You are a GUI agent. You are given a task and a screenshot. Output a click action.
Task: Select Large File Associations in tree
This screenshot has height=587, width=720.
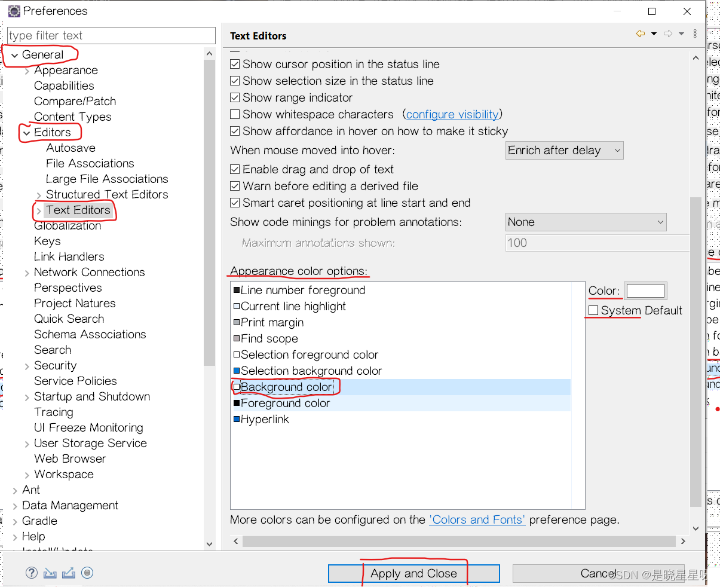click(x=107, y=179)
